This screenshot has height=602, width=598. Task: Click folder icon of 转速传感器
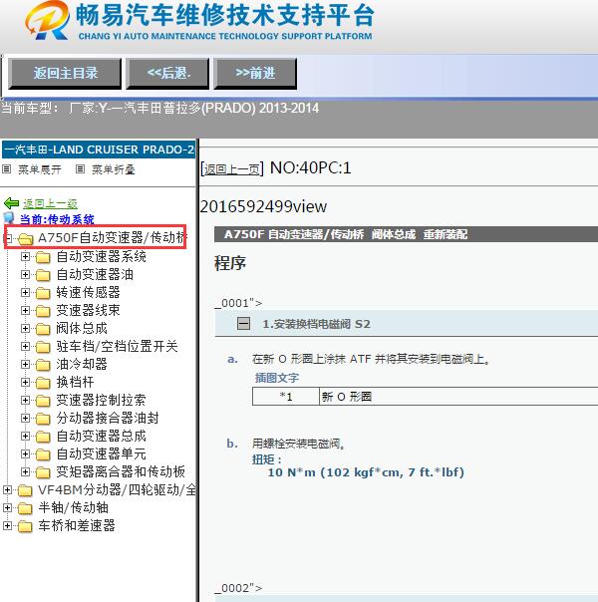click(43, 293)
